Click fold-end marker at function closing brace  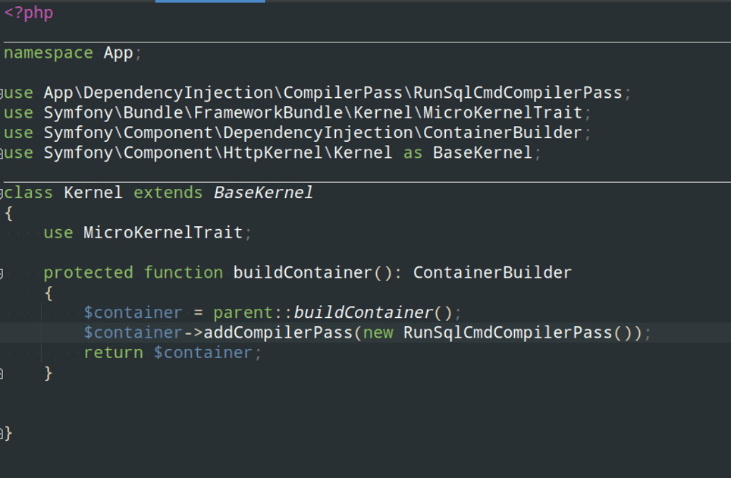(x=2, y=373)
